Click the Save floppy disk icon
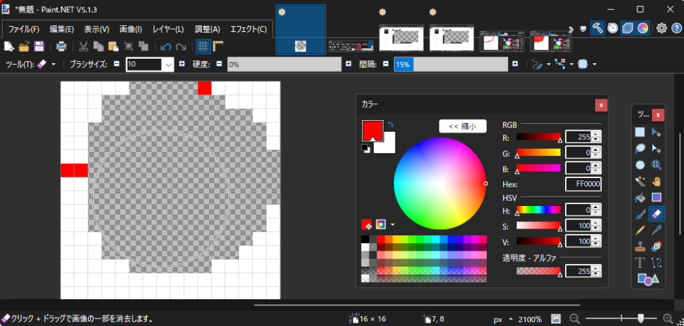The image size is (684, 326). (x=39, y=46)
